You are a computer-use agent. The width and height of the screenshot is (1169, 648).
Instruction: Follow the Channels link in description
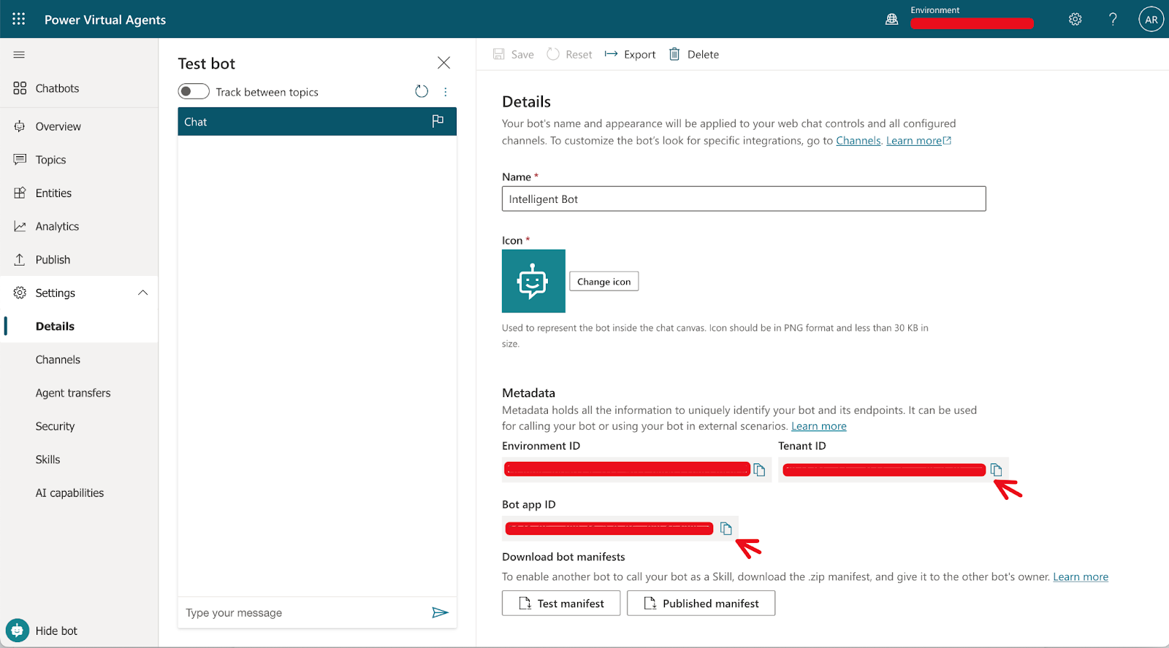(x=858, y=140)
